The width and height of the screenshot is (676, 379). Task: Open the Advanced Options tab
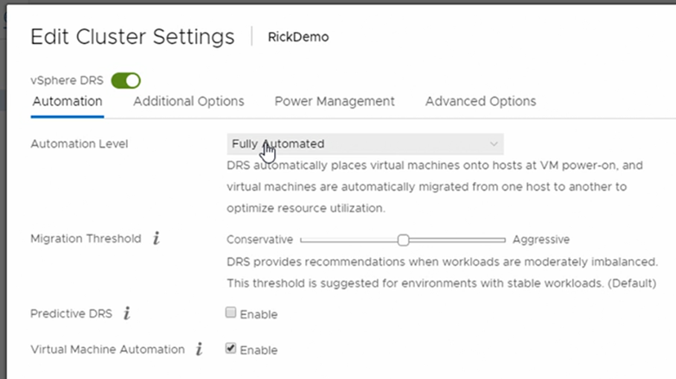click(481, 101)
